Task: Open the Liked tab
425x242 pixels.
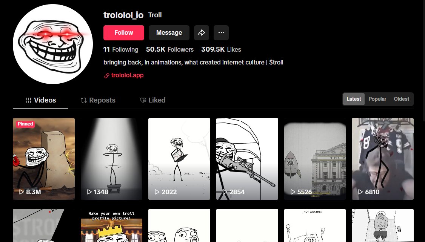Action: point(152,100)
